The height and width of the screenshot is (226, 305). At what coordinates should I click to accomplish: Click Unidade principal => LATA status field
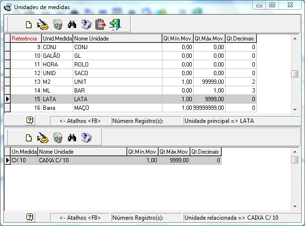click(x=242, y=121)
